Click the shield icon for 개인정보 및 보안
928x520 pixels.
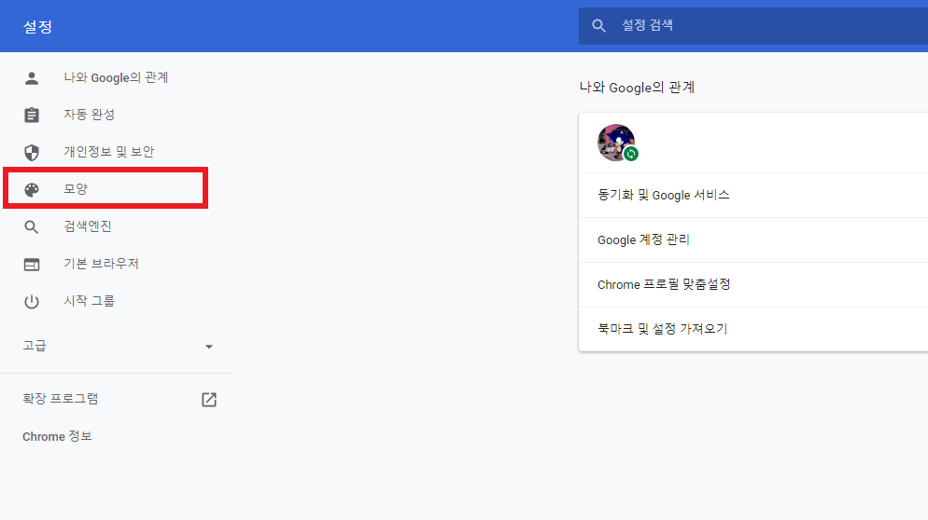click(x=32, y=153)
